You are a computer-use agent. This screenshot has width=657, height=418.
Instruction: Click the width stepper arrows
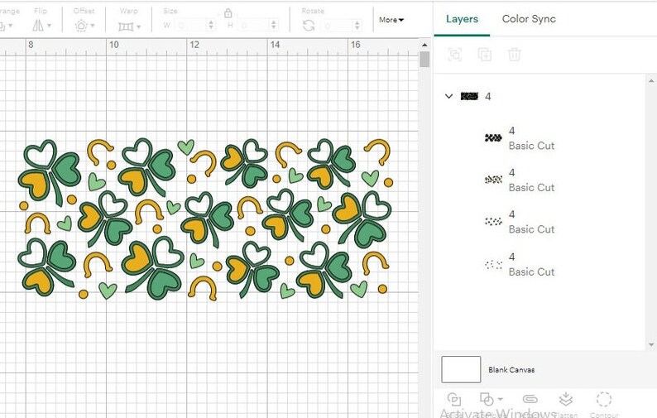coord(211,25)
